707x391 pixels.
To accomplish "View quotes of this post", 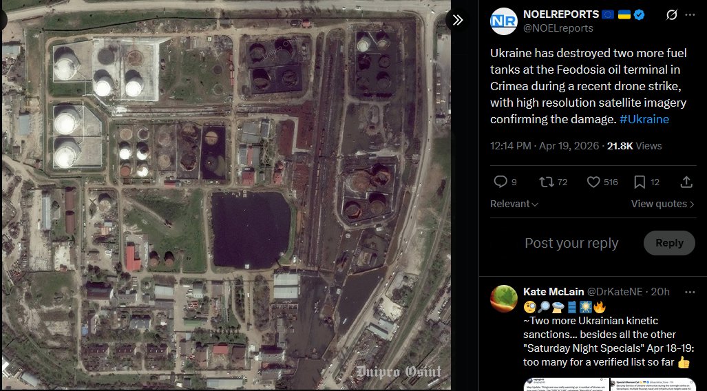I will tap(662, 204).
